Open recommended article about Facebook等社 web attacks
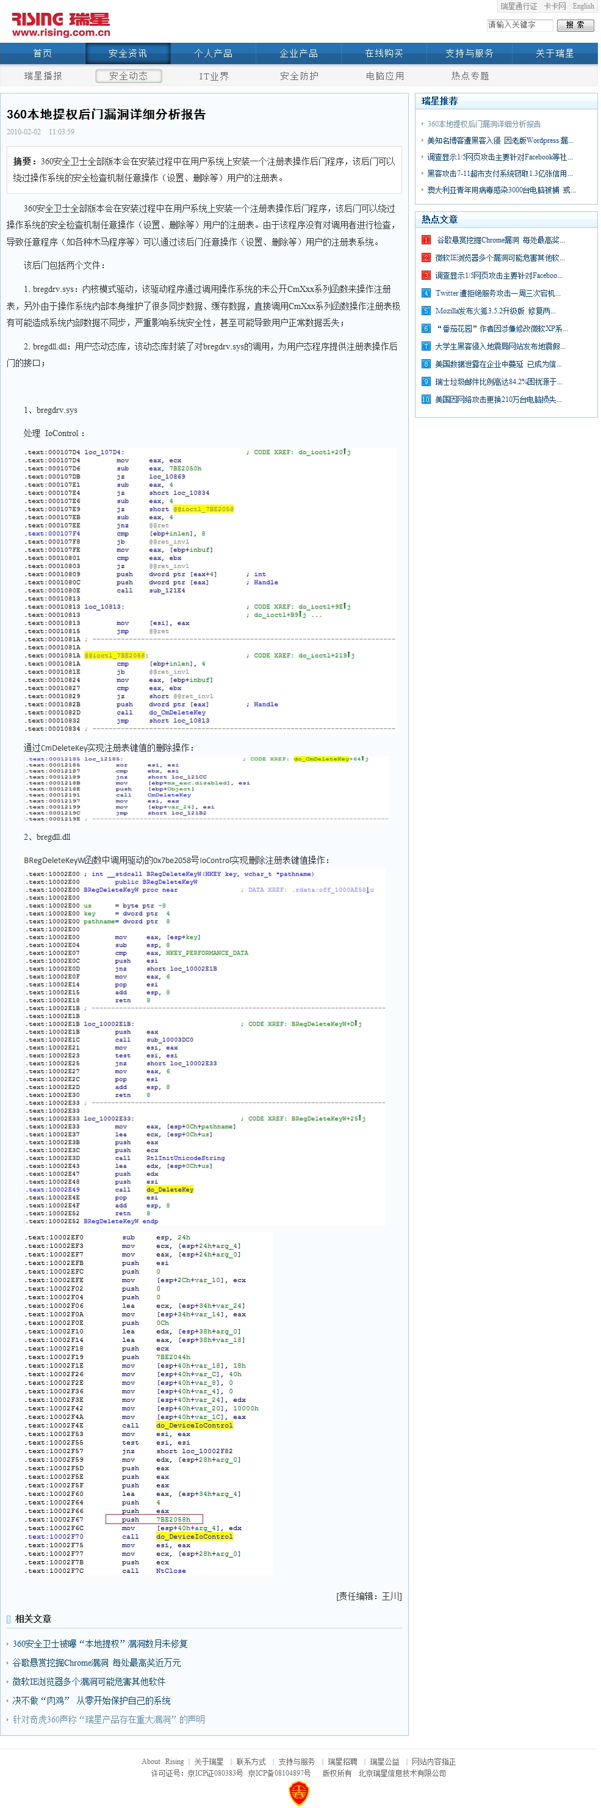Screen dimensions: 601x1808 tap(500, 157)
